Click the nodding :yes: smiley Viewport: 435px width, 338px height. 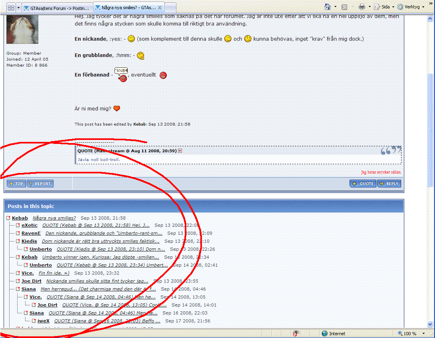131,39
